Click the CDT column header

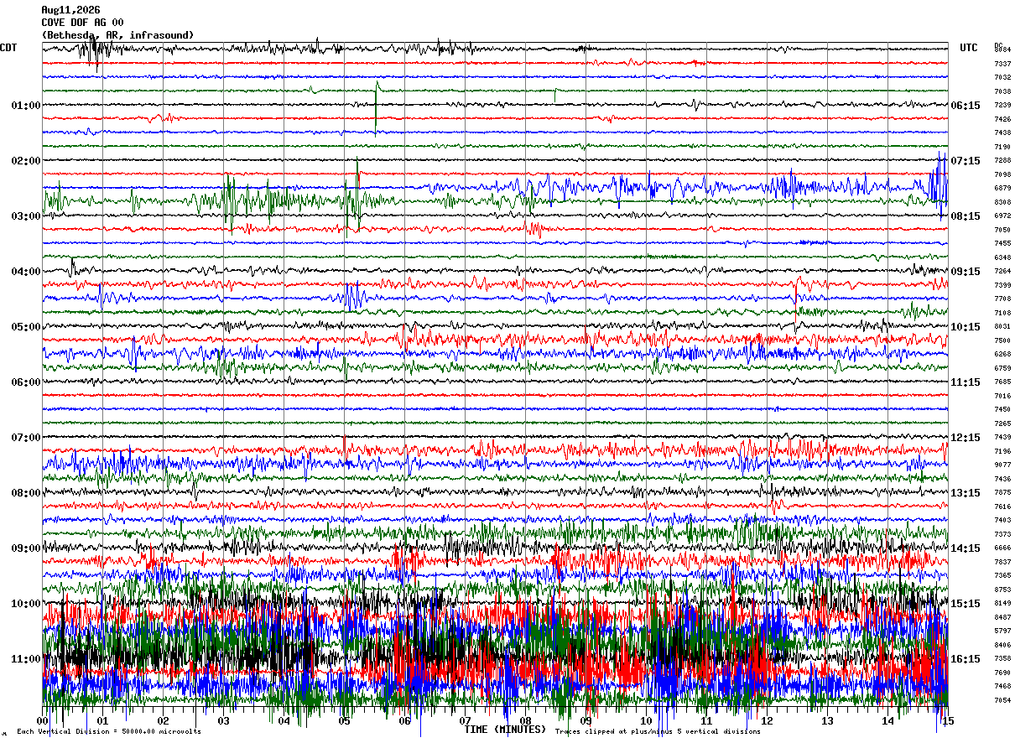8,48
